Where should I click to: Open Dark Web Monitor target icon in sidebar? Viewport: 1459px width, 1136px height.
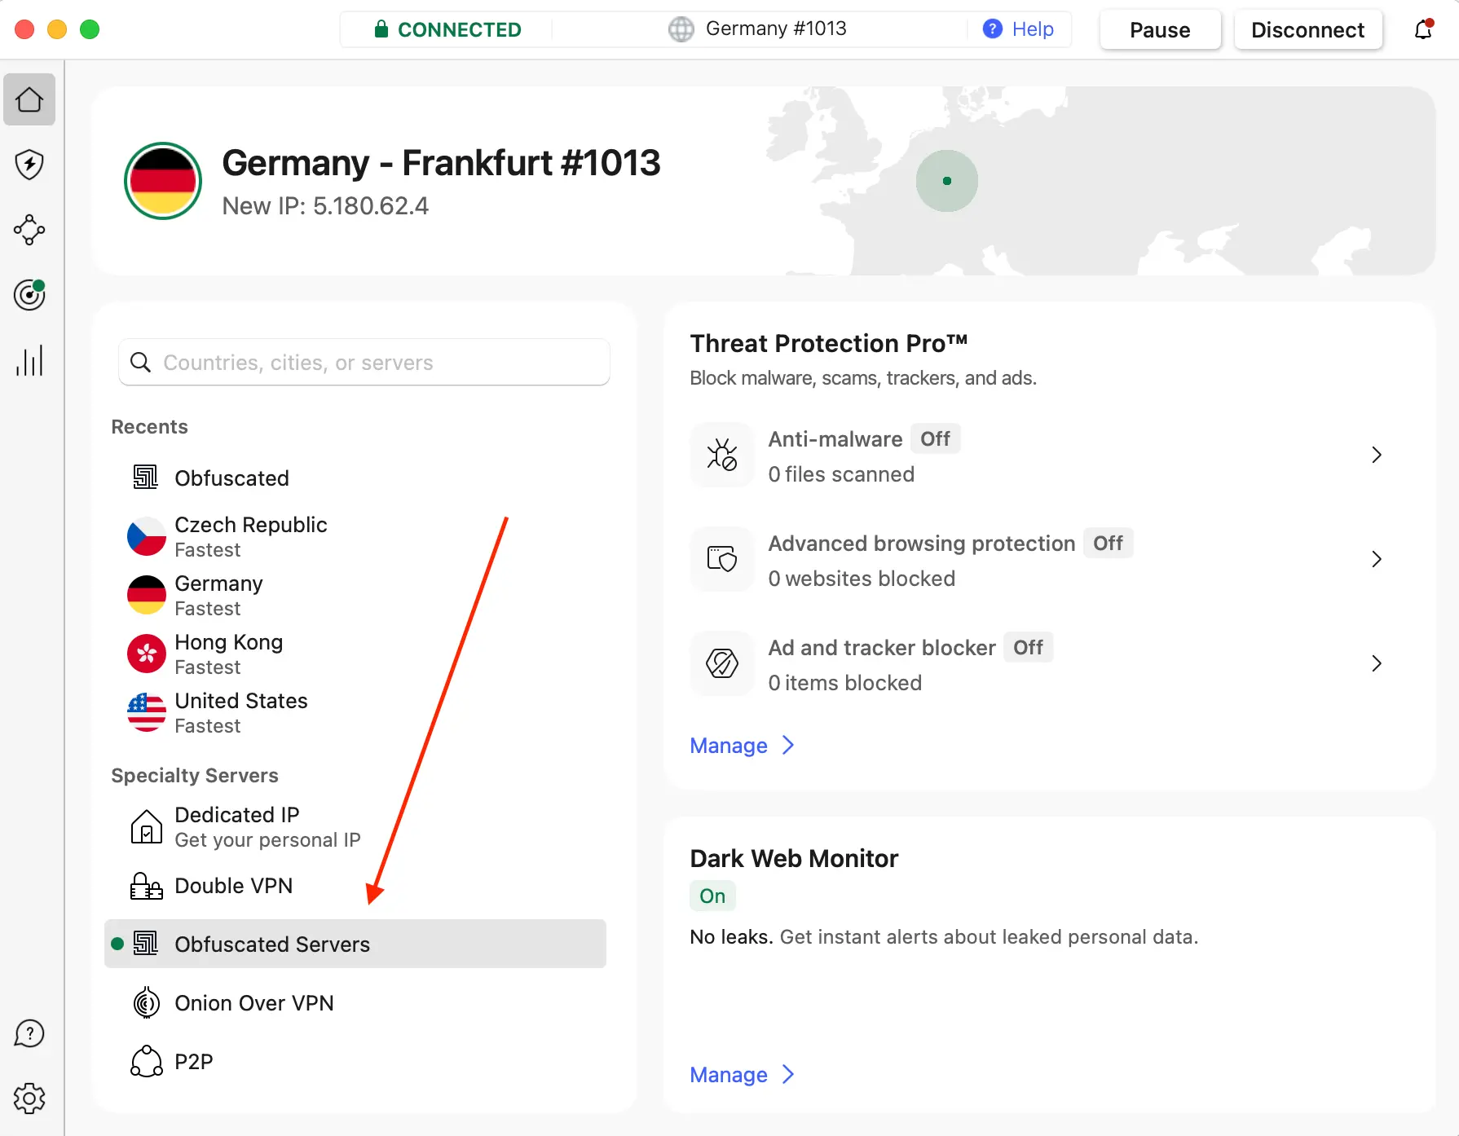[x=29, y=295]
